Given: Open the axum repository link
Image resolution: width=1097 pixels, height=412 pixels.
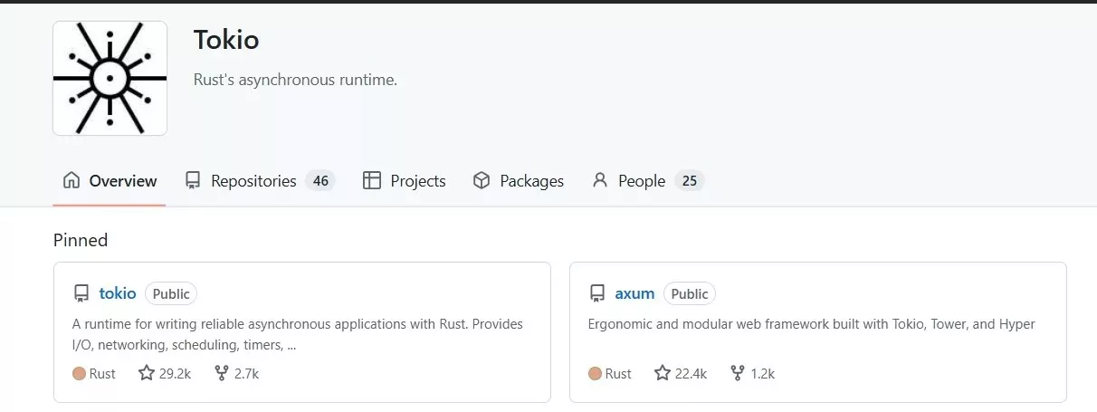Looking at the screenshot, I should [634, 293].
